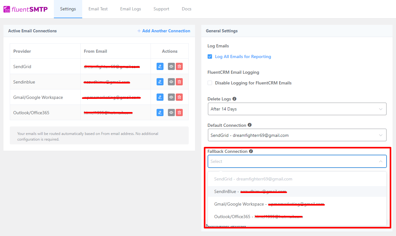Viewport: 396px width, 236px height.
Task: Enable Disable Logging for FluentCRM Emails
Action: (x=210, y=83)
